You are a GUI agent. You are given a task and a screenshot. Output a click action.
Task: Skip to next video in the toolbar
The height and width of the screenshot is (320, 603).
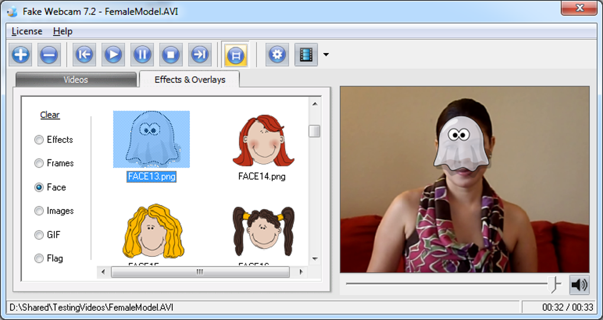point(200,54)
